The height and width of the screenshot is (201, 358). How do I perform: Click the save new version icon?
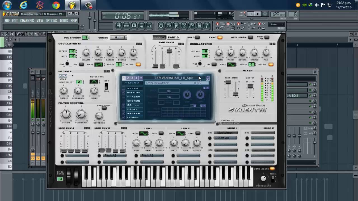169,26
